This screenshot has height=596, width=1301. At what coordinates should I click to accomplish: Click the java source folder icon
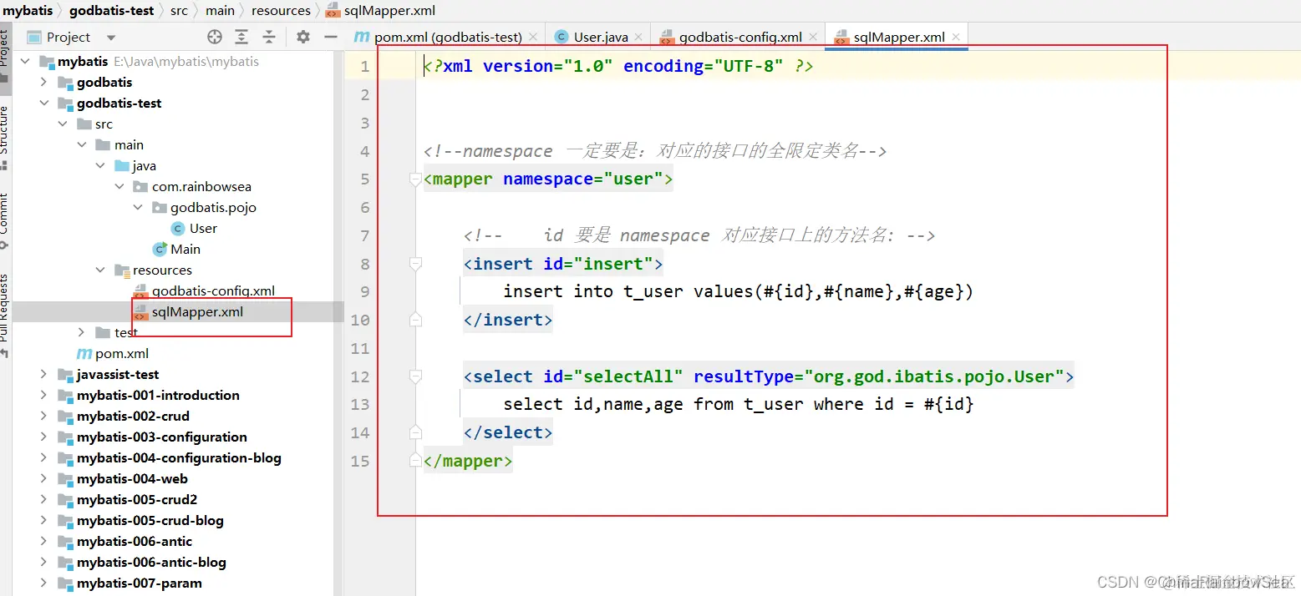coord(122,165)
